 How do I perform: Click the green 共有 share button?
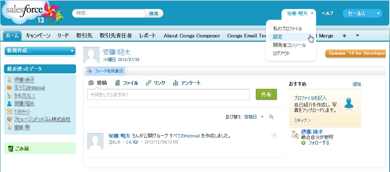tap(266, 95)
